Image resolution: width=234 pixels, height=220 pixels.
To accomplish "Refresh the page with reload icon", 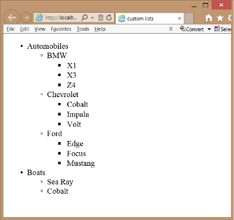I will [109, 18].
